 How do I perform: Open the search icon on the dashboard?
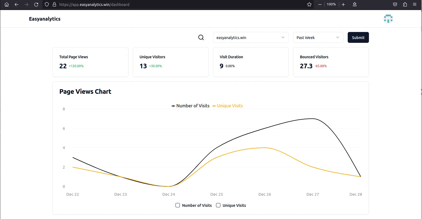[x=201, y=37]
